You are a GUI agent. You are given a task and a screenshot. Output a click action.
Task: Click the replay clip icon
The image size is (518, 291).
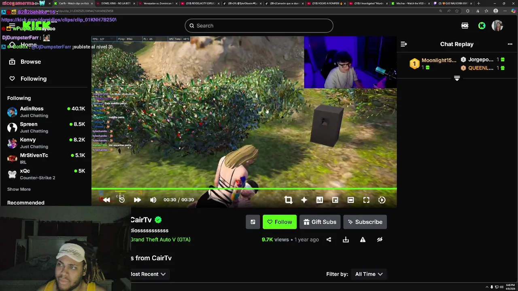[122, 200]
